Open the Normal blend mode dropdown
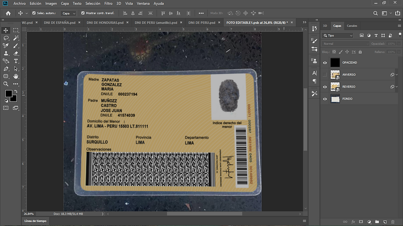The image size is (403, 226). coord(345,43)
